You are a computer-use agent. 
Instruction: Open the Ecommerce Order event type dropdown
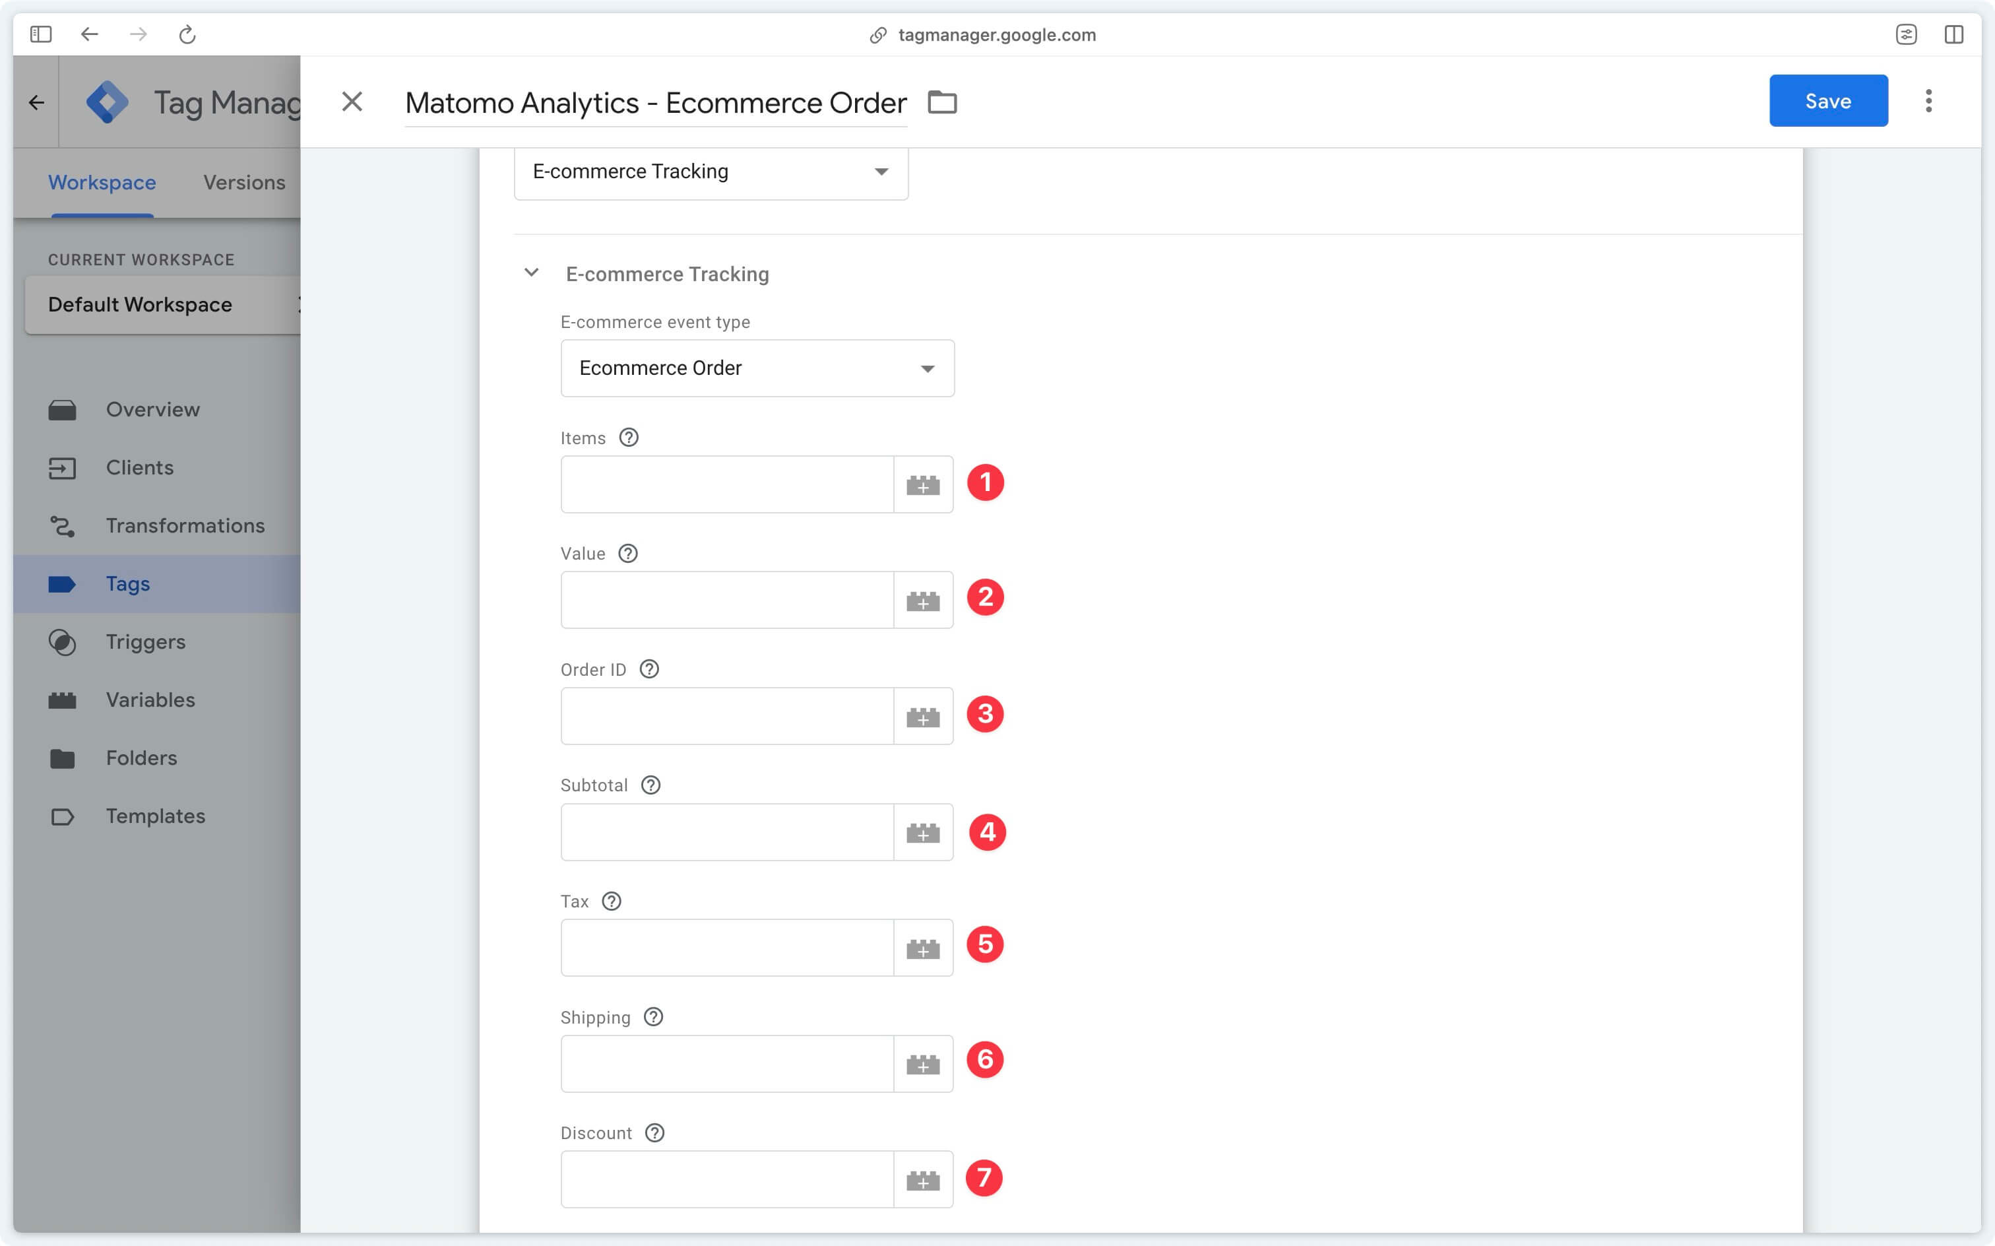pos(757,368)
